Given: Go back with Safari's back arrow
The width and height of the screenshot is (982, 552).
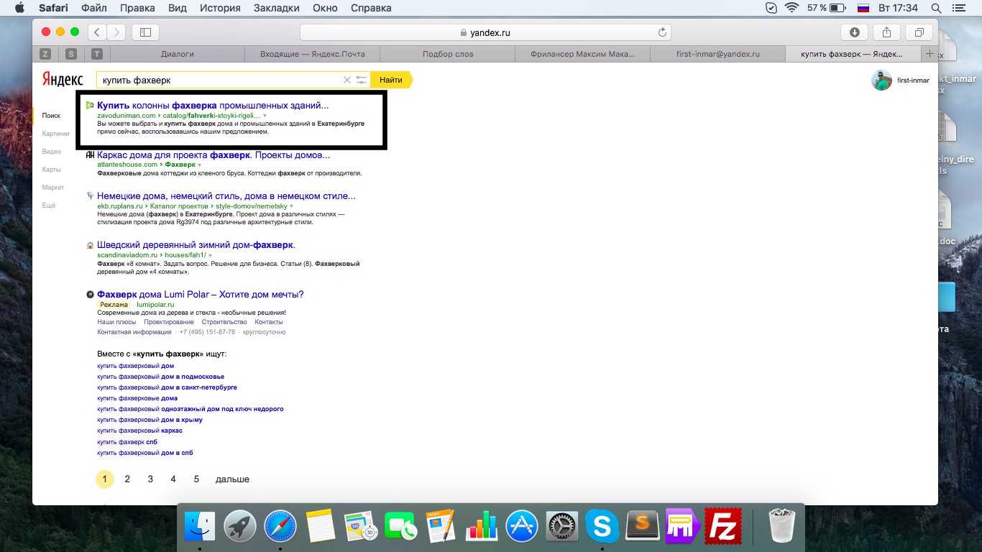Looking at the screenshot, I should pyautogui.click(x=97, y=32).
